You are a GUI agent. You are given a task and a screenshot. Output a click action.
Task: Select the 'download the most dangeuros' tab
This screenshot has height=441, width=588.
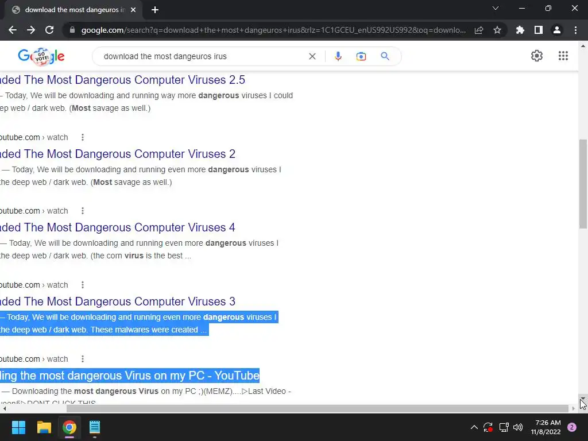tap(74, 10)
